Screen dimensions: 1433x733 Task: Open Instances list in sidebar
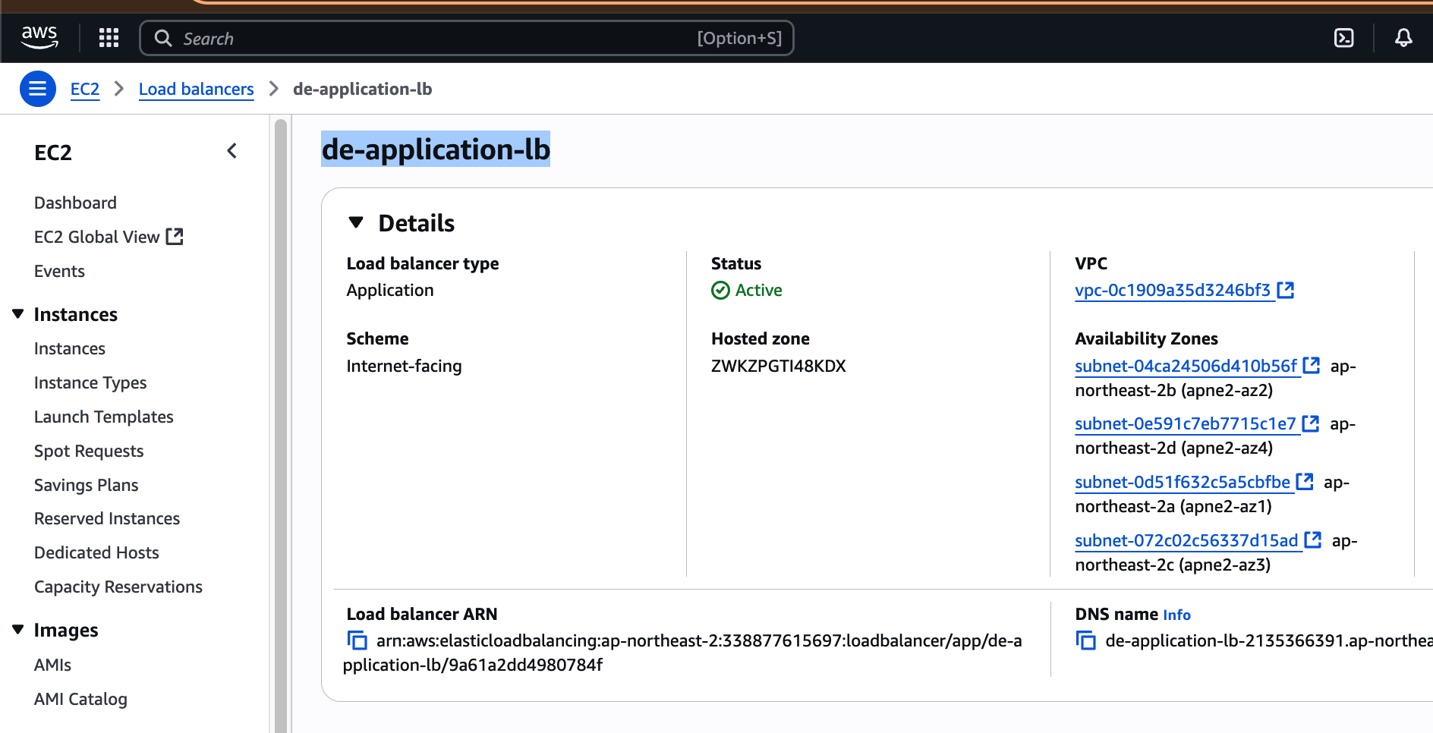point(70,348)
